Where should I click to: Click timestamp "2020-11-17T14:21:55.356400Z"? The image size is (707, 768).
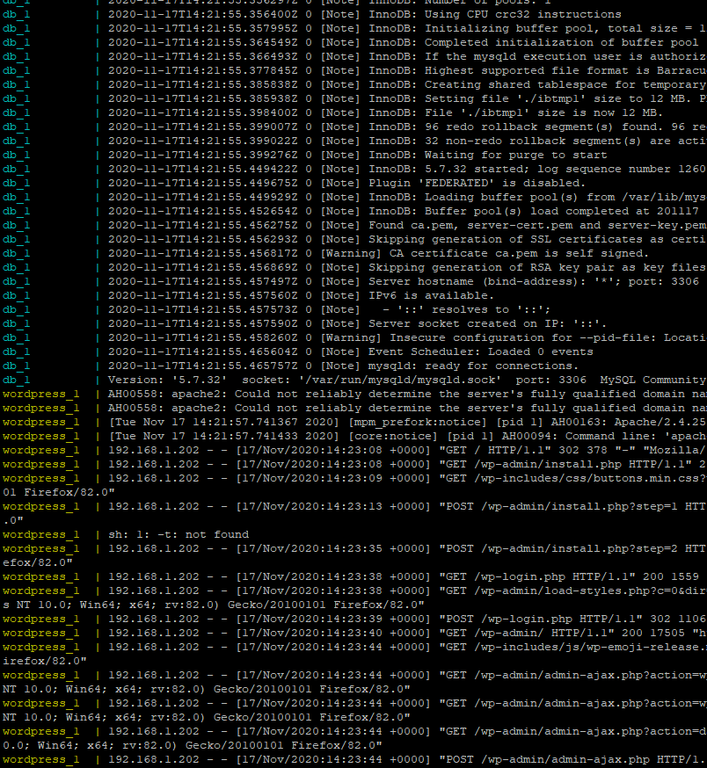(x=203, y=14)
